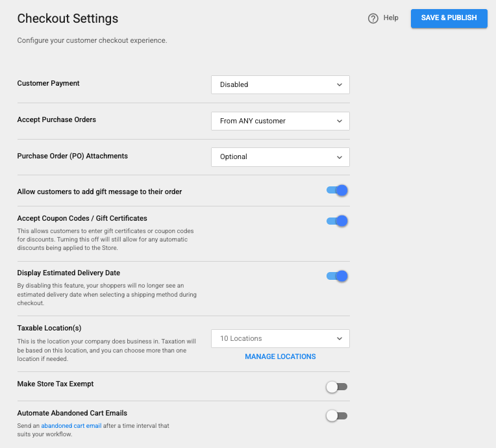The height and width of the screenshot is (448, 496).
Task: Open the Customer Payment dropdown
Action: pyautogui.click(x=280, y=84)
